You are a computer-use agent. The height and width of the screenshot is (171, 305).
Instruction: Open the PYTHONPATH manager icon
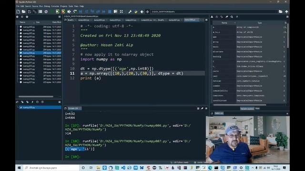[x=136, y=11]
